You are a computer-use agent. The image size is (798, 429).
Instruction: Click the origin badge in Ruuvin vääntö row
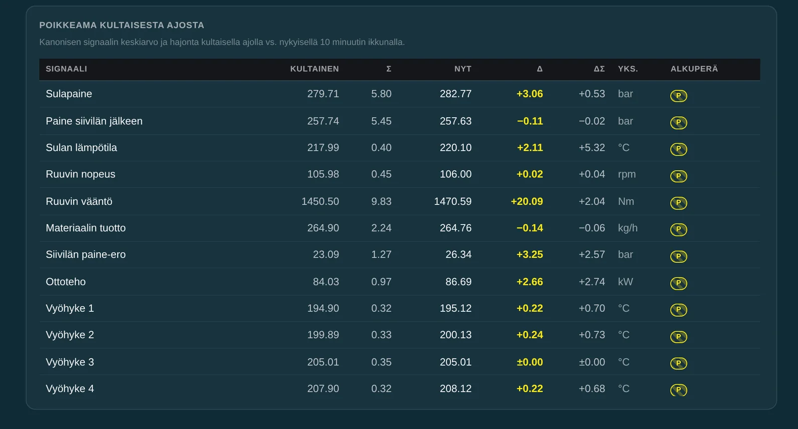tap(678, 203)
